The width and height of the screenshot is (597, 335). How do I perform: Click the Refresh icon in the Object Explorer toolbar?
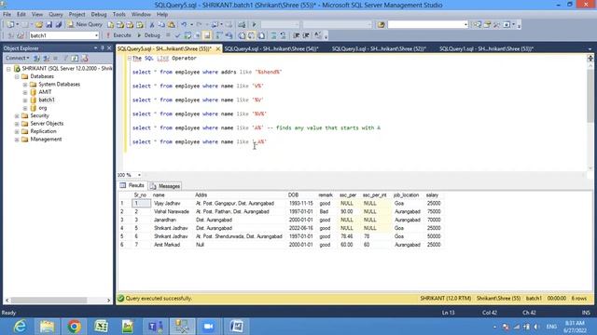75,58
